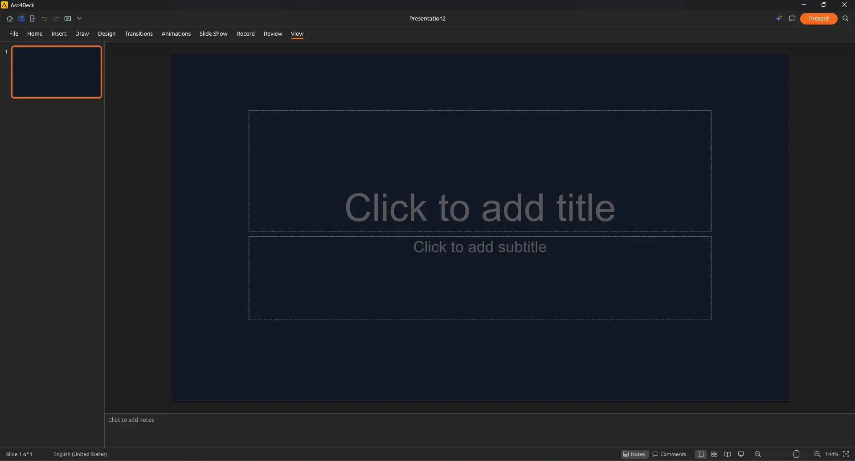Start slideshow from the quick access play icon
The image size is (855, 461).
pyautogui.click(x=68, y=19)
